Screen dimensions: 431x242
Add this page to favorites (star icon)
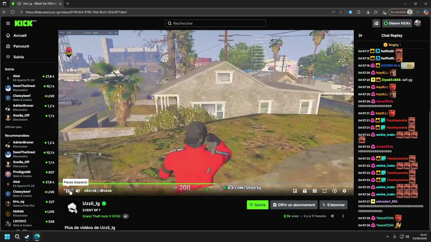(x=341, y=12)
